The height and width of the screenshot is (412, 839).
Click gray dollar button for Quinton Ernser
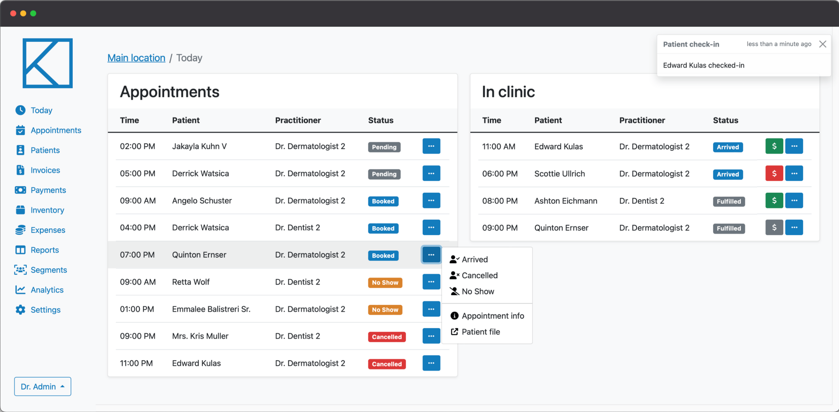pyautogui.click(x=774, y=228)
